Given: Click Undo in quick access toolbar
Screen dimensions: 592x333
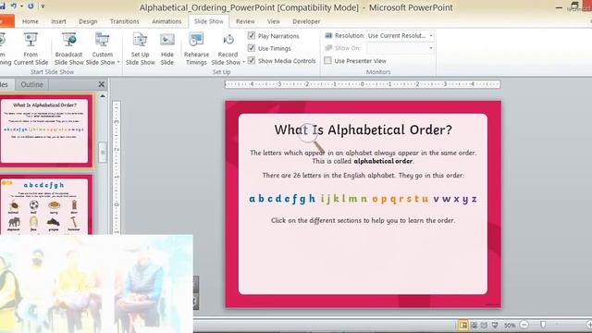Looking at the screenshot, I should 14,6.
